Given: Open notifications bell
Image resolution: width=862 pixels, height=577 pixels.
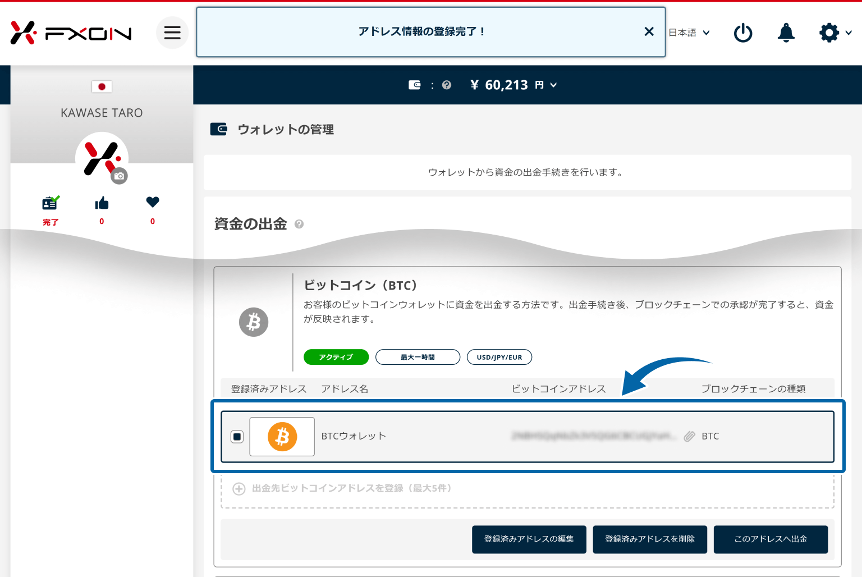Looking at the screenshot, I should click(x=786, y=33).
